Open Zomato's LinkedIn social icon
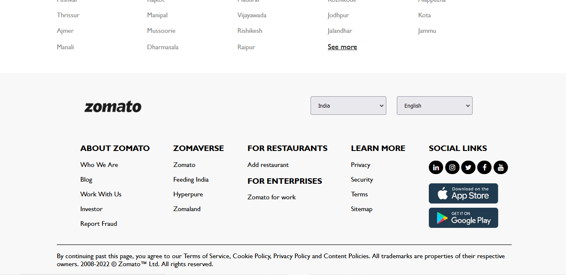Image resolution: width=566 pixels, height=275 pixels. tap(436, 167)
